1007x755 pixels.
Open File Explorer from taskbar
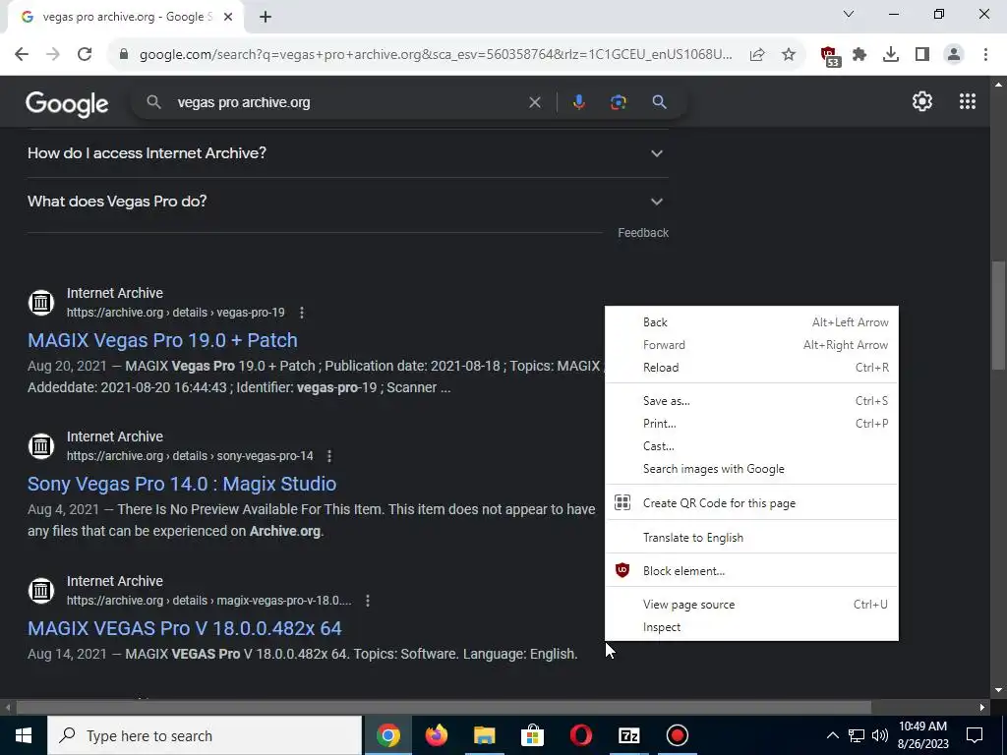(485, 735)
